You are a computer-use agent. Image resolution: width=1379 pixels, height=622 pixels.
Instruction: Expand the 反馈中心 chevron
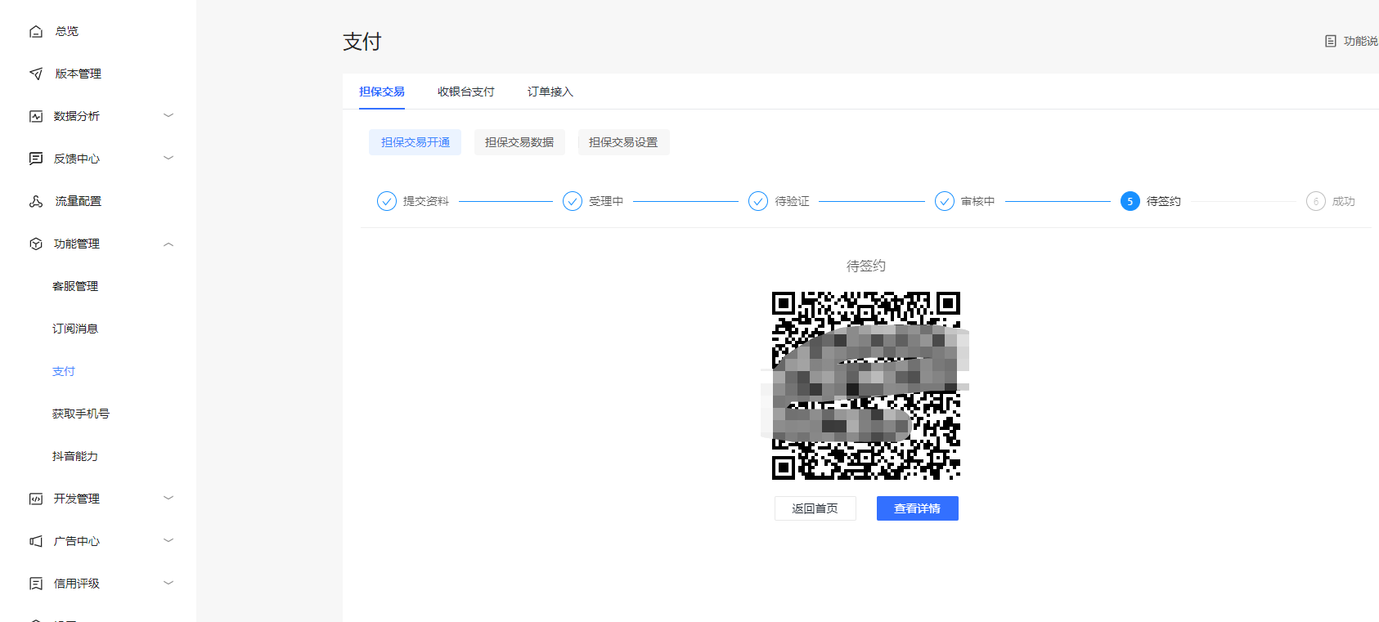pos(168,158)
